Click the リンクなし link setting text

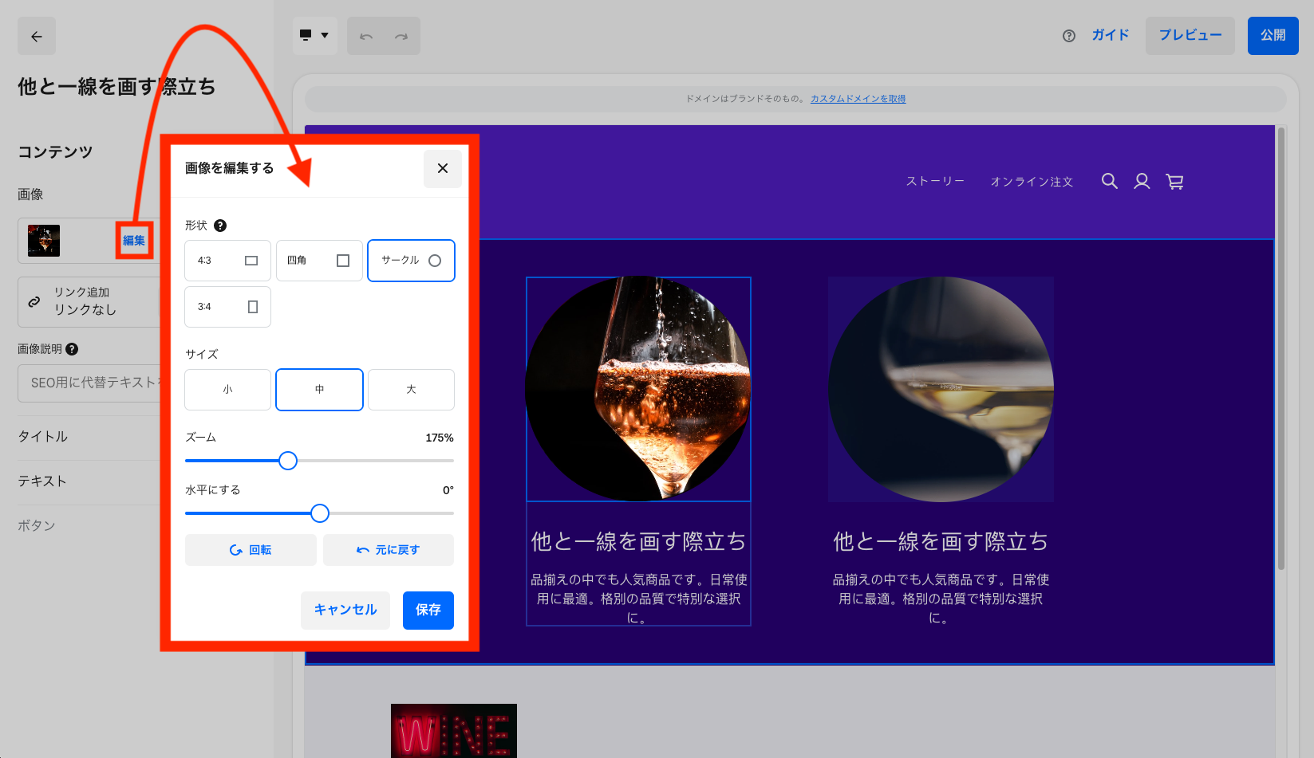(85, 310)
